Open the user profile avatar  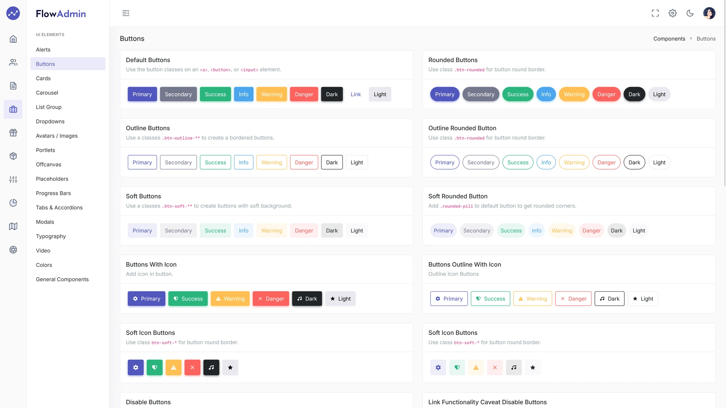click(709, 13)
